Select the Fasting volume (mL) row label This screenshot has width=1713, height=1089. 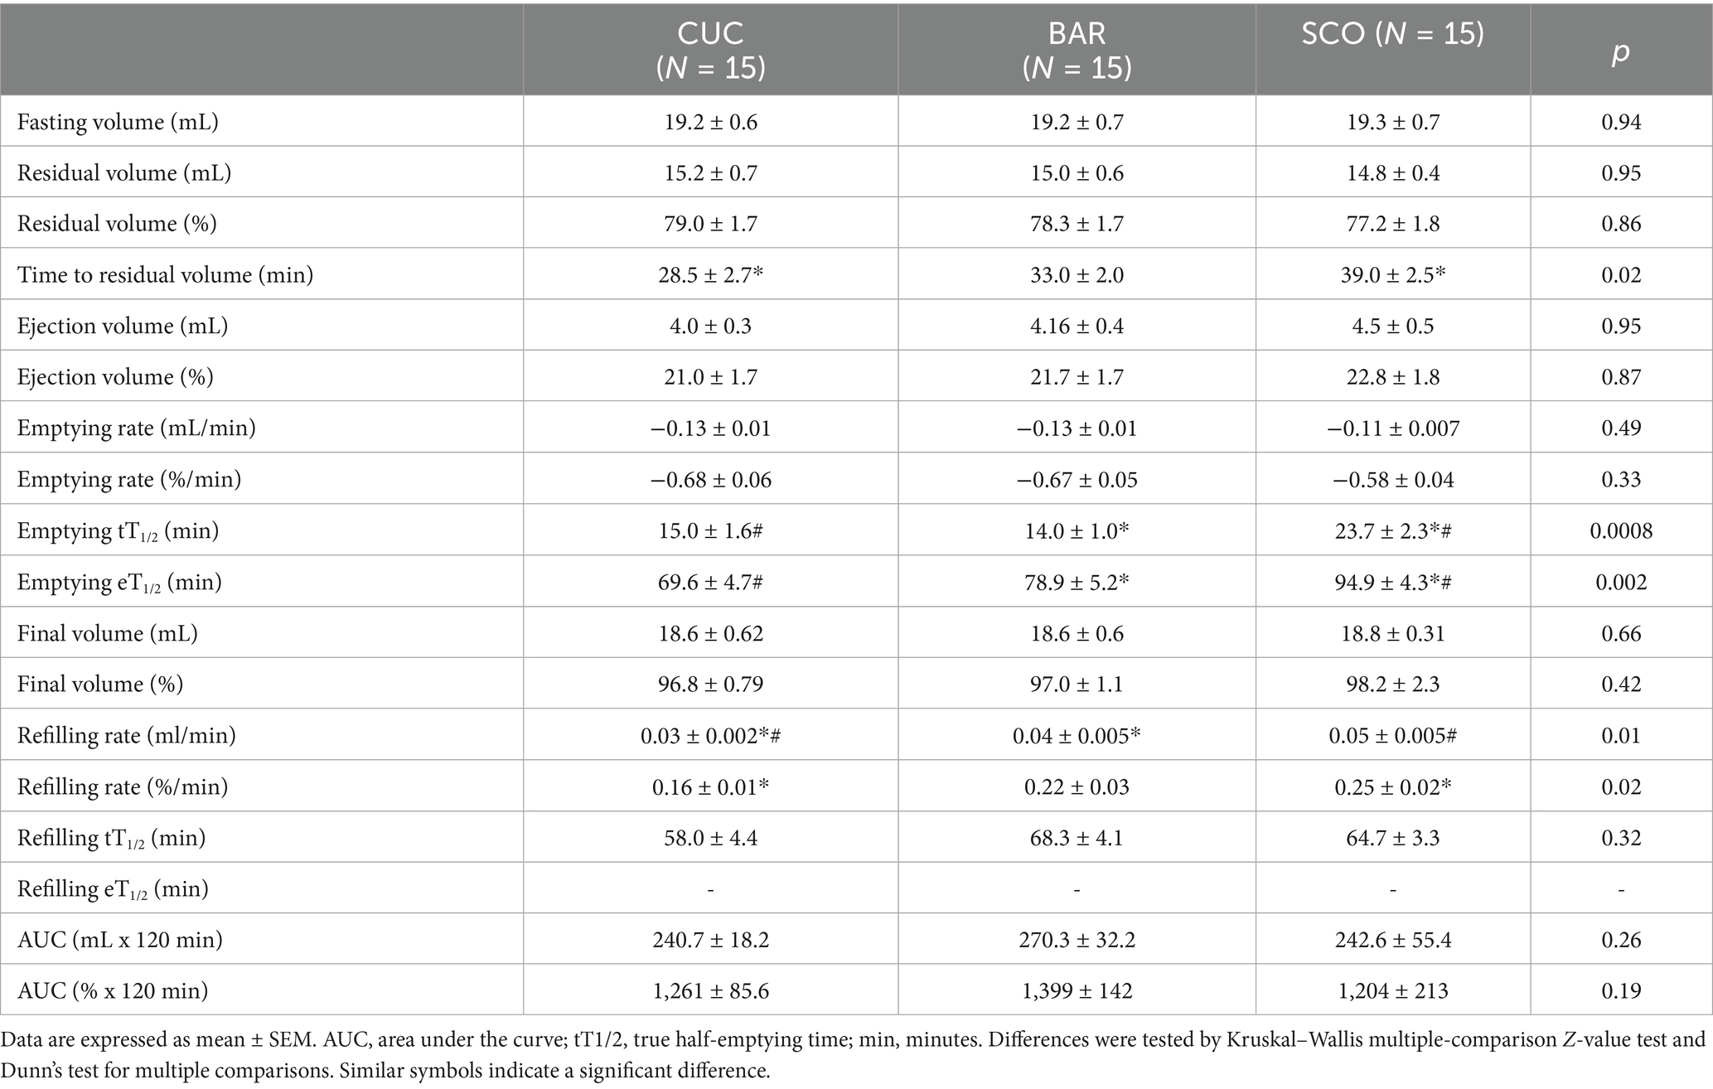pos(118,123)
